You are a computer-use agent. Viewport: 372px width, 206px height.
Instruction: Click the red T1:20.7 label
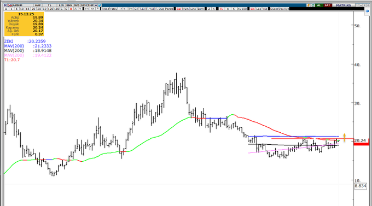[x=12, y=60]
